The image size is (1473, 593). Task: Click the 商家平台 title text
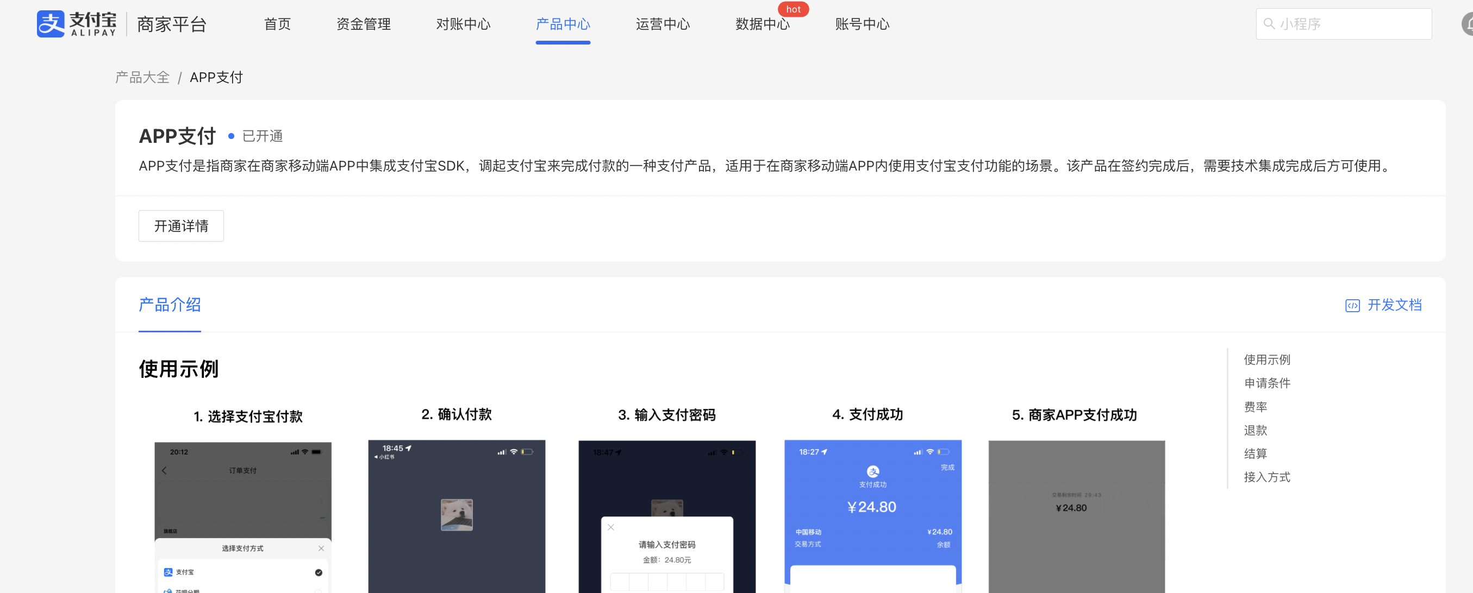[x=172, y=24]
